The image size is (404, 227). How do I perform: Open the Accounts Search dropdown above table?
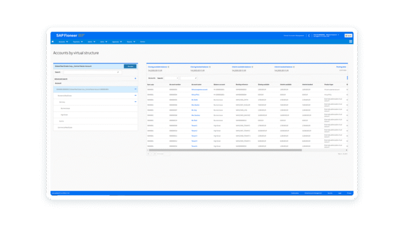(171, 78)
